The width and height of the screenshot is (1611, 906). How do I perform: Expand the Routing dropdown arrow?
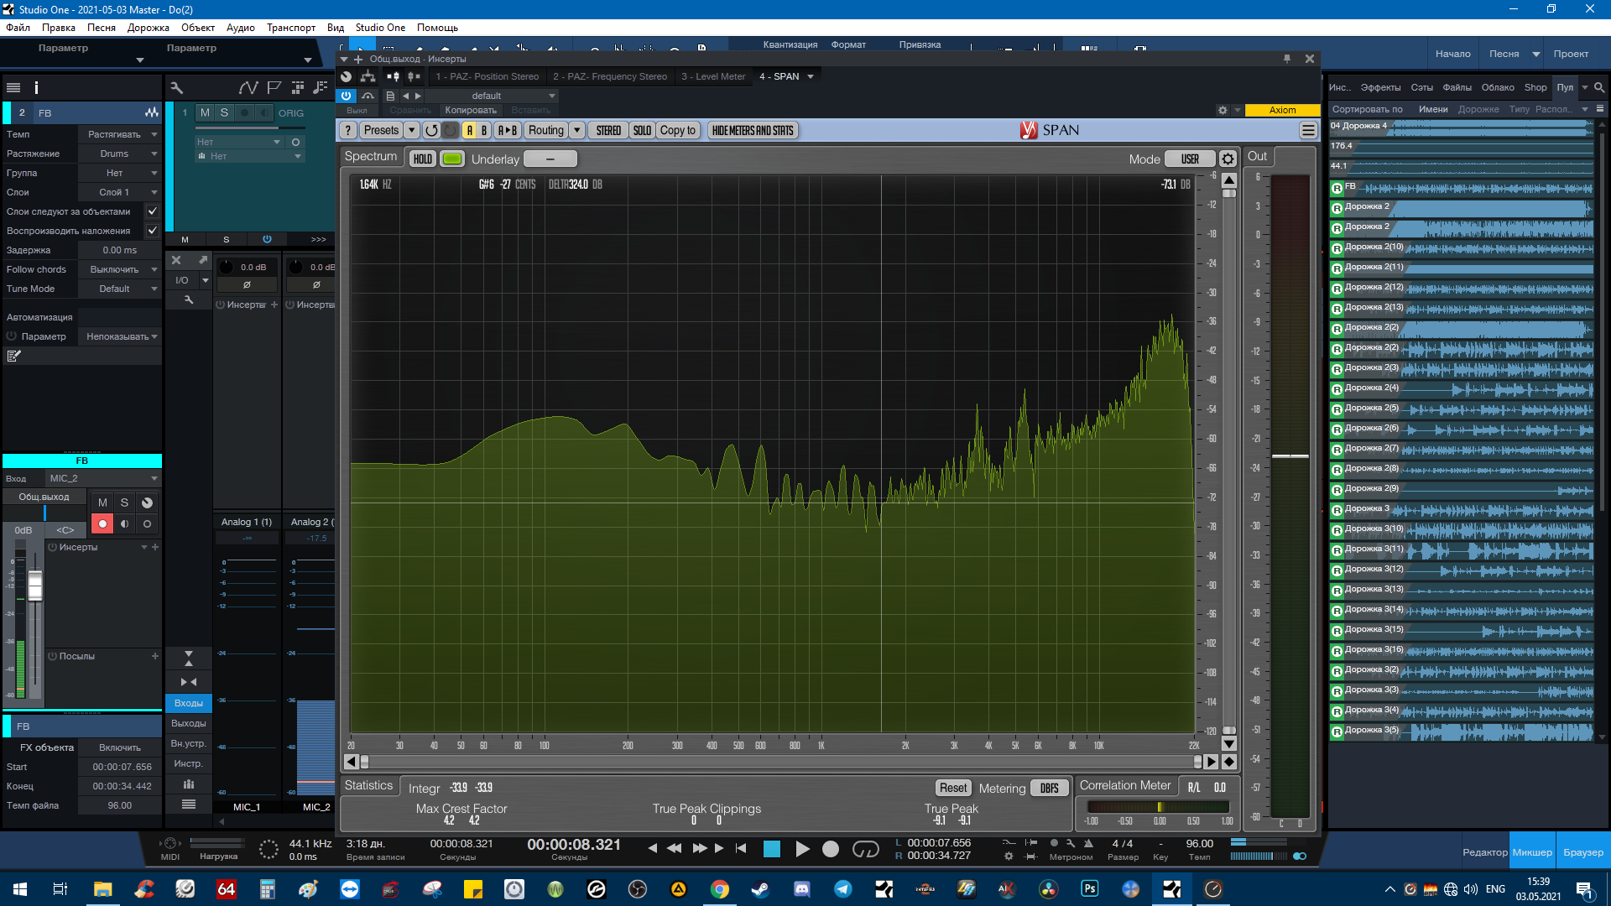click(576, 131)
